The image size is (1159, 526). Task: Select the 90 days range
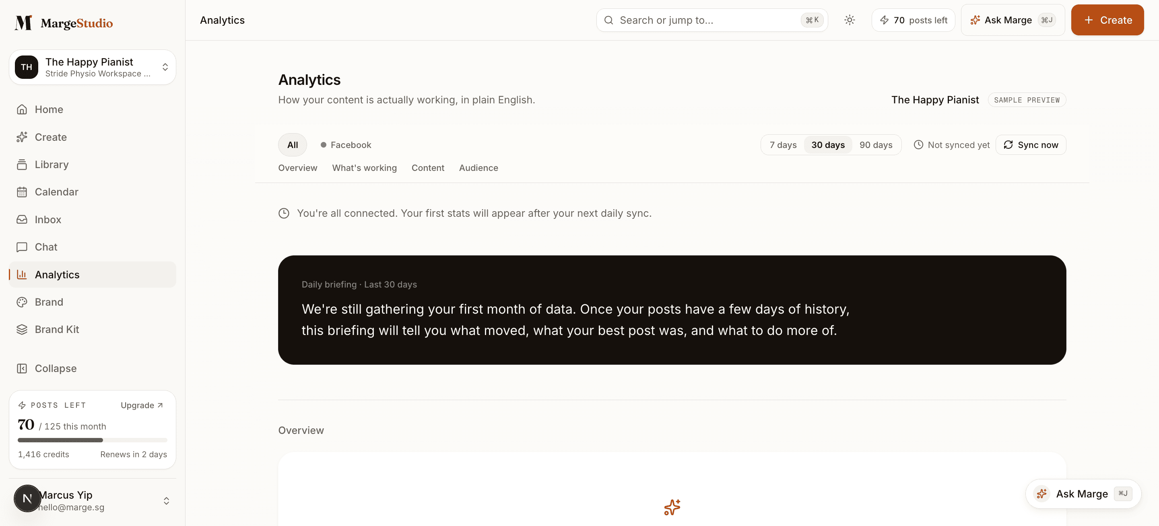click(x=876, y=145)
